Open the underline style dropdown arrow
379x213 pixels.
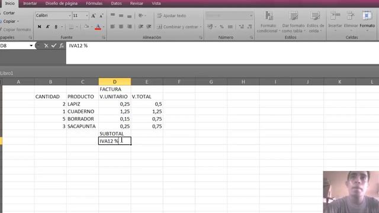click(x=62, y=27)
